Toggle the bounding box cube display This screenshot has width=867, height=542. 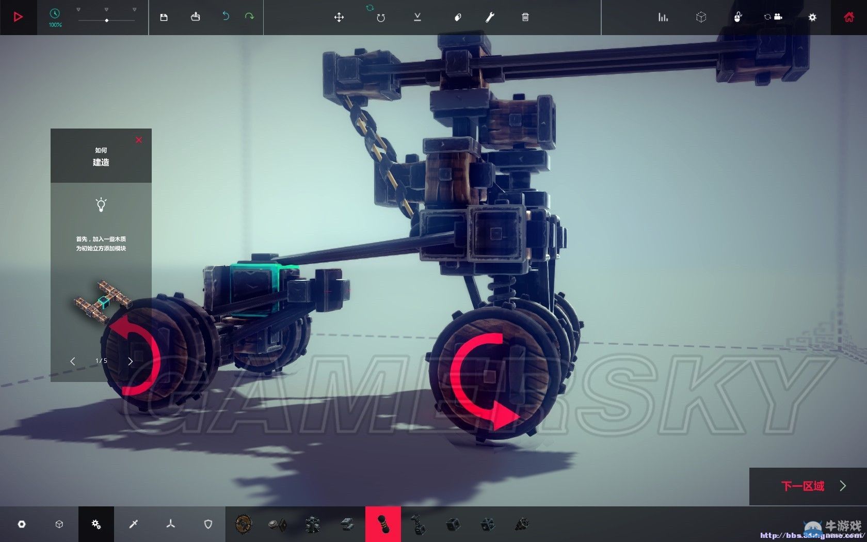click(x=701, y=18)
